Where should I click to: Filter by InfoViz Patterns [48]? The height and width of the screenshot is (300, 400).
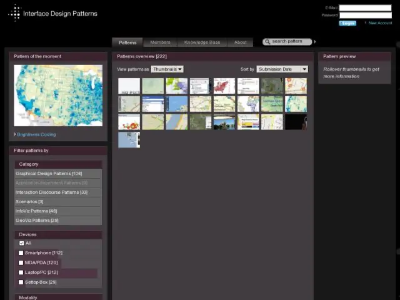58,211
